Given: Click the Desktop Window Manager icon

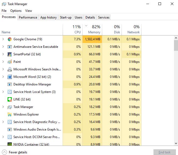Looking at the screenshot, I should pyautogui.click(x=10, y=84).
